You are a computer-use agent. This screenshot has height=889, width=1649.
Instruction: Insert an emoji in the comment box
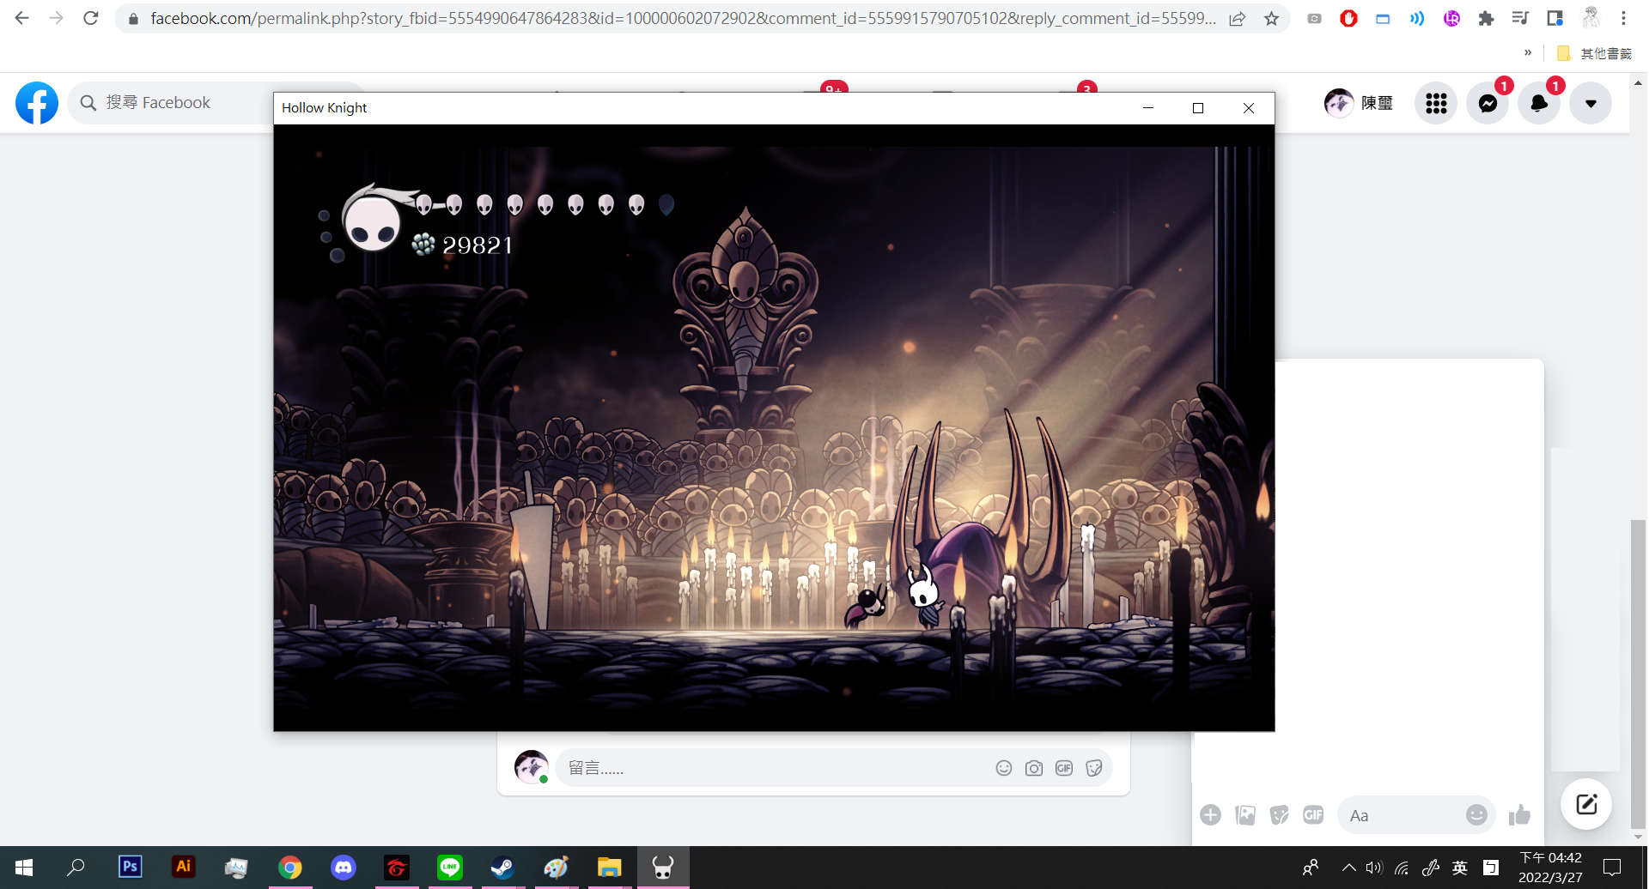click(1004, 768)
